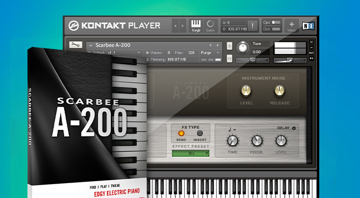
Task: Solo the Scarbee A-200 instrument
Action: (229, 46)
